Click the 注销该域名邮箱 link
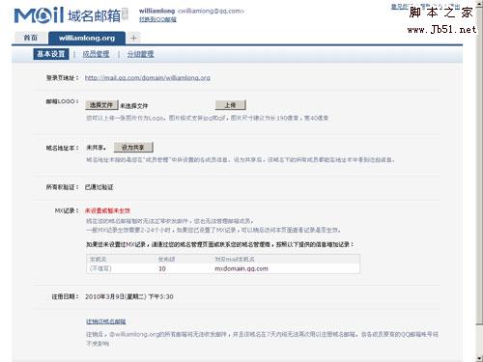This screenshot has width=483, height=362. coord(106,321)
